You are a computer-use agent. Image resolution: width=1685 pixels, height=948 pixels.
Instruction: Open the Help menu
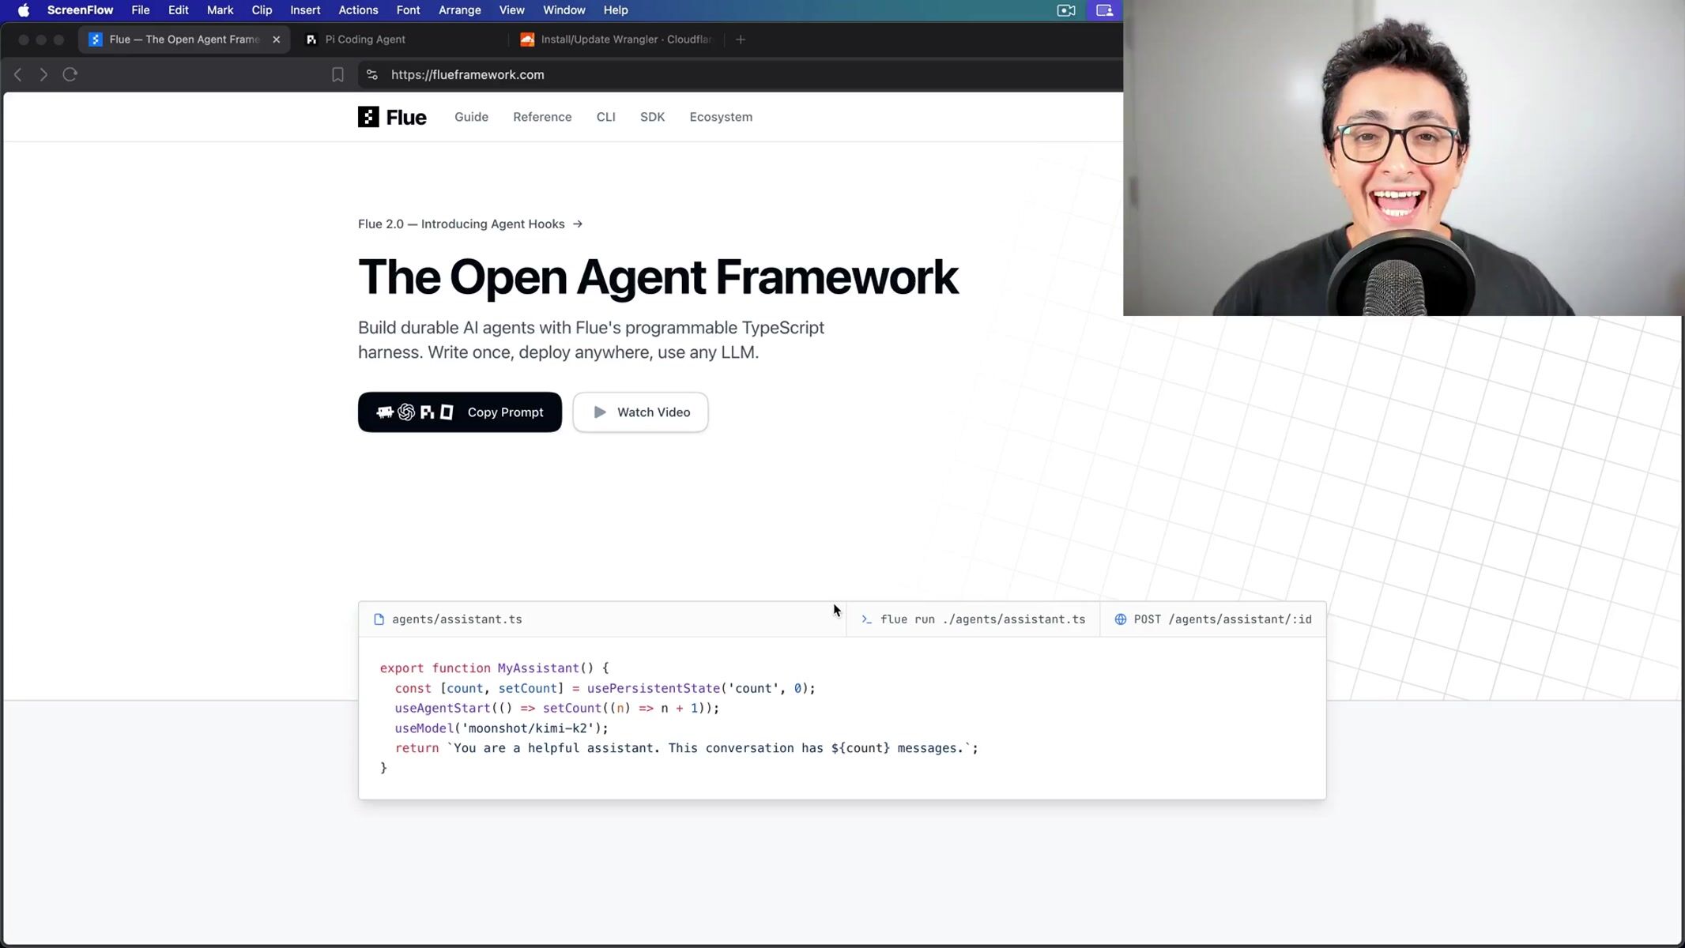pyautogui.click(x=616, y=10)
